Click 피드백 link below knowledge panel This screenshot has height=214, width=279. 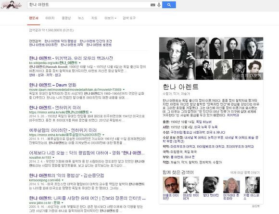(256, 206)
